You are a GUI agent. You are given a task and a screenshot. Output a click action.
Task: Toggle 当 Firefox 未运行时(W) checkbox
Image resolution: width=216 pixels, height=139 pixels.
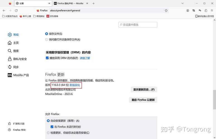pyautogui.click(x=52, y=127)
